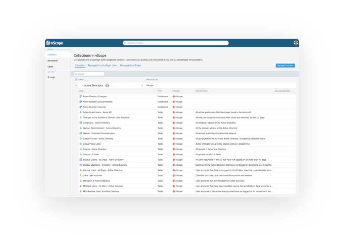Click vScope owner icon in Local User Accounts row
This screenshot has width=344, height=248.
pyautogui.click(x=174, y=175)
